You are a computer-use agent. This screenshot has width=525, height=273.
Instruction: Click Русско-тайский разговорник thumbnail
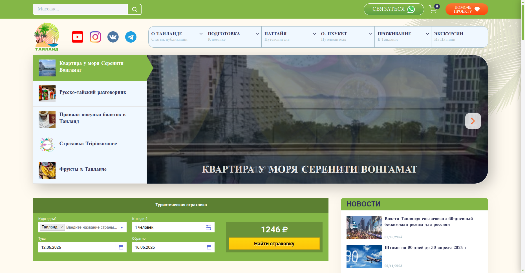click(47, 94)
